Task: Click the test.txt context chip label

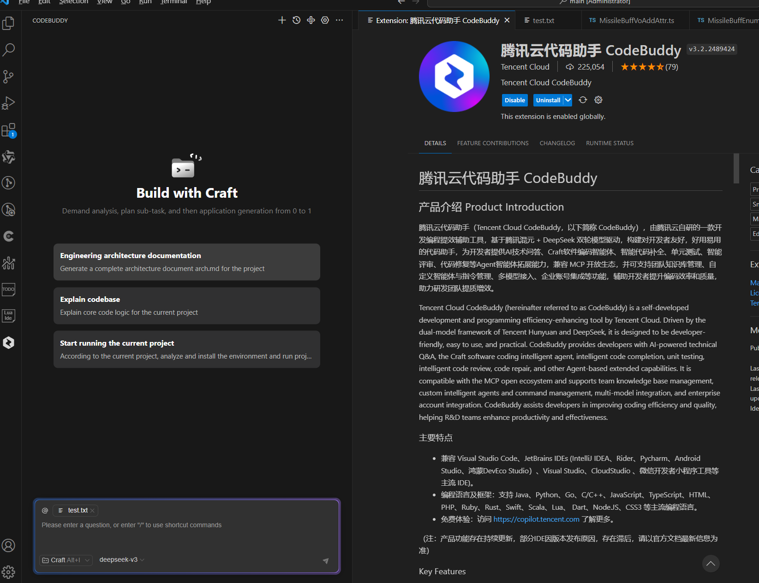Action: tap(78, 510)
